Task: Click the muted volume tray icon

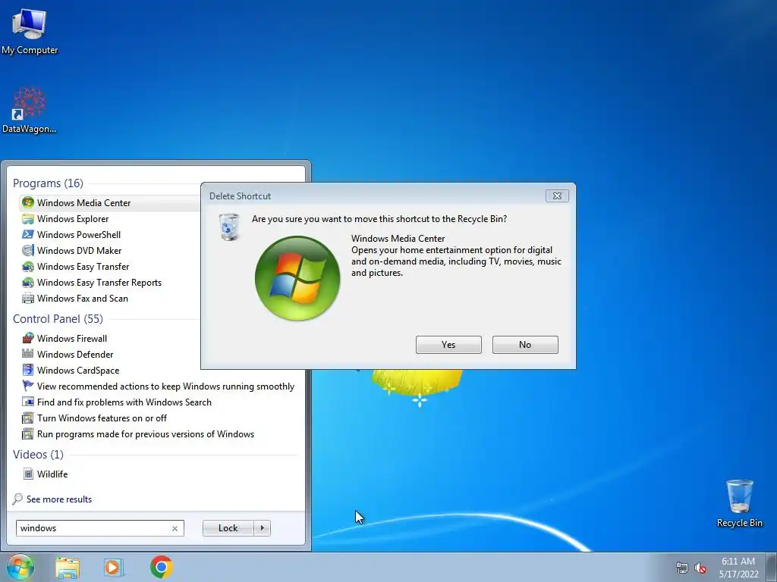Action: pyautogui.click(x=700, y=568)
